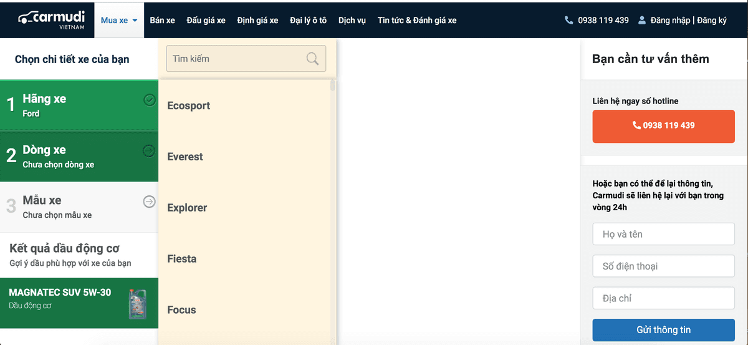Click the phone icon in header
Viewport: 748px width, 345px height.
point(568,20)
